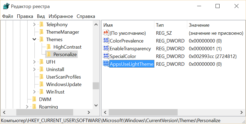
Task: Click the down arrow of tree vertical scrollbar
Action: tap(96, 105)
